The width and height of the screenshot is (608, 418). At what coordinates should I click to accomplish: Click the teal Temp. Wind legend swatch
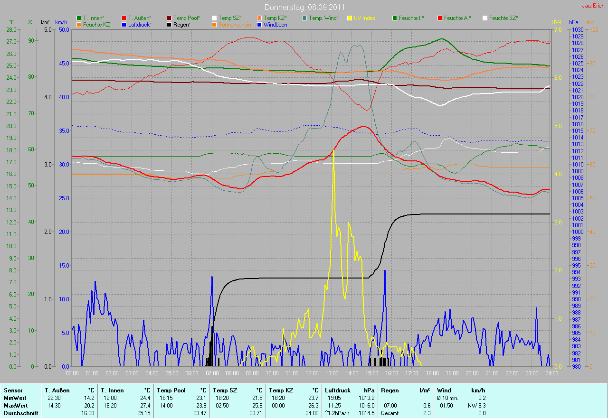pos(304,18)
